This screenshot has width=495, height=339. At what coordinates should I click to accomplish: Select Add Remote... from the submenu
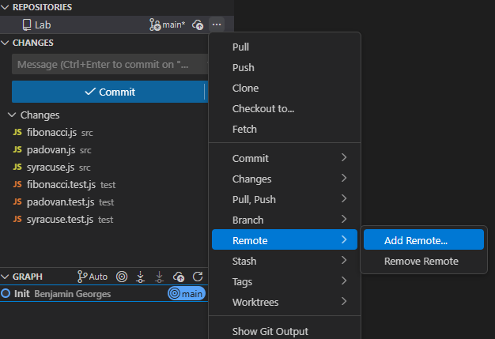pos(416,240)
